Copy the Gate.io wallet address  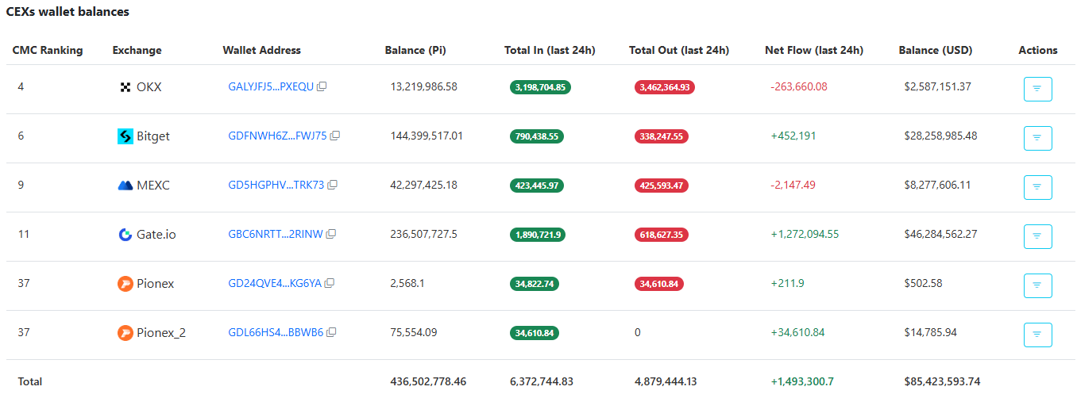(x=331, y=235)
